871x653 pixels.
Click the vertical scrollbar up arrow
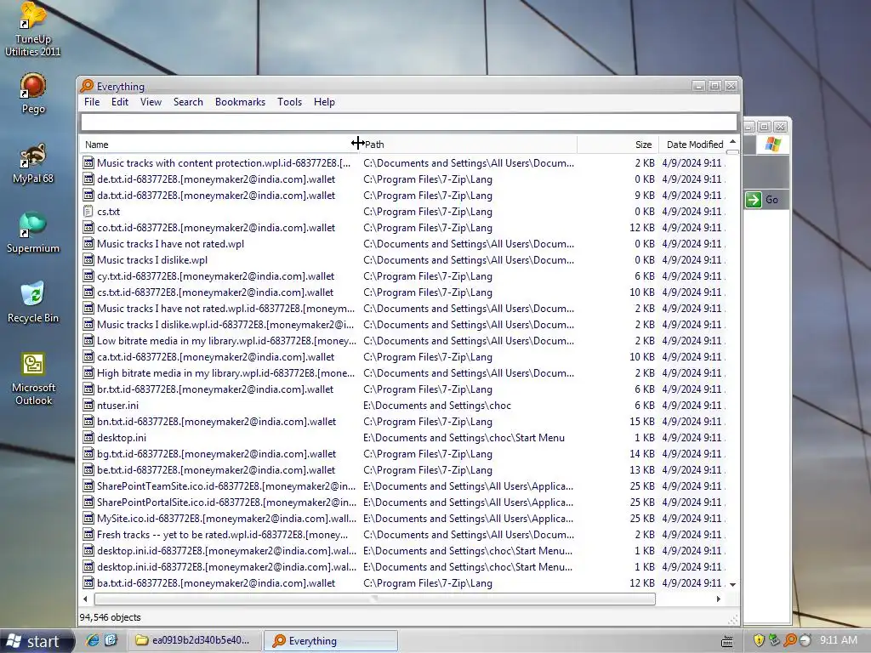[732, 142]
